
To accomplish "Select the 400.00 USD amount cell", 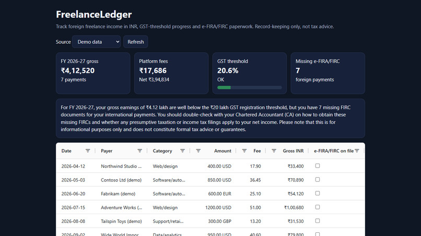I will (x=219, y=166).
